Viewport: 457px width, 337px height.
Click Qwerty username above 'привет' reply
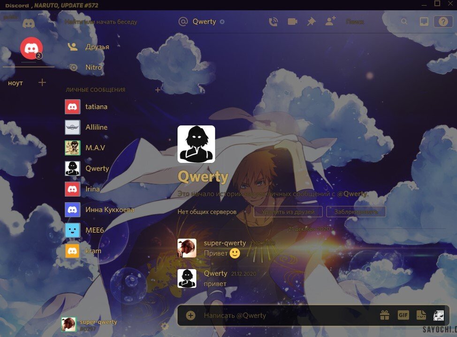point(215,273)
